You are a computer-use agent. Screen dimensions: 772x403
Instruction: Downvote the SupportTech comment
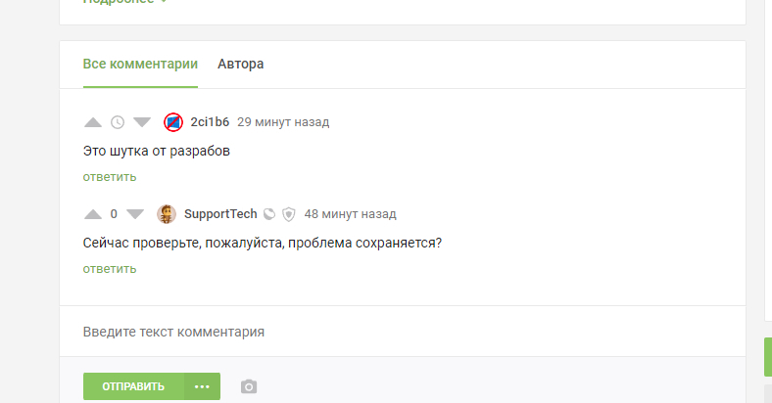pos(135,214)
